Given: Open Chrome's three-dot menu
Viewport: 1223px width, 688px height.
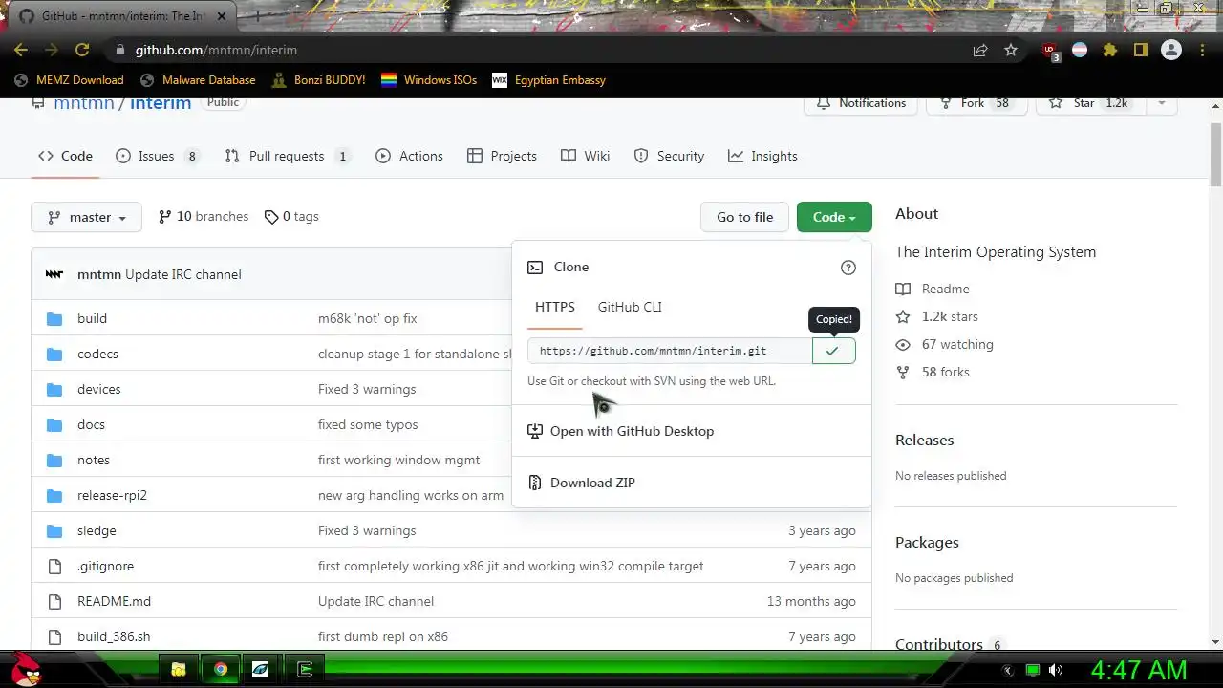Looking at the screenshot, I should 1201,50.
